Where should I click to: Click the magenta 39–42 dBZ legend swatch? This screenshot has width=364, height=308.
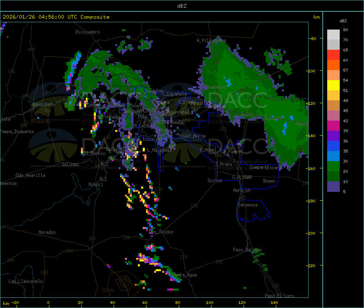pyautogui.click(x=333, y=125)
